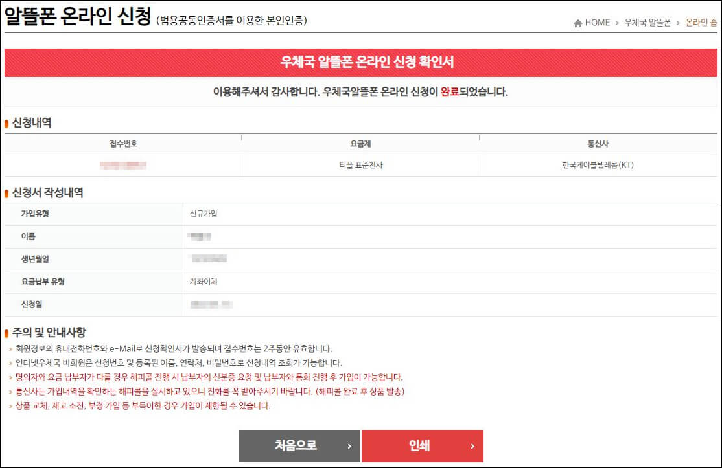Click the 티플 표준전사 plan name cell
This screenshot has width=722, height=468.
(x=360, y=163)
